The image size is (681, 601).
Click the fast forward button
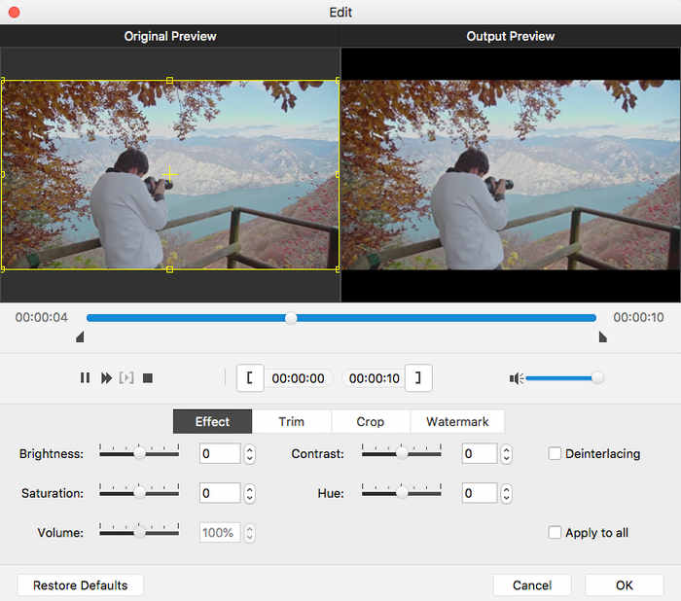(106, 377)
